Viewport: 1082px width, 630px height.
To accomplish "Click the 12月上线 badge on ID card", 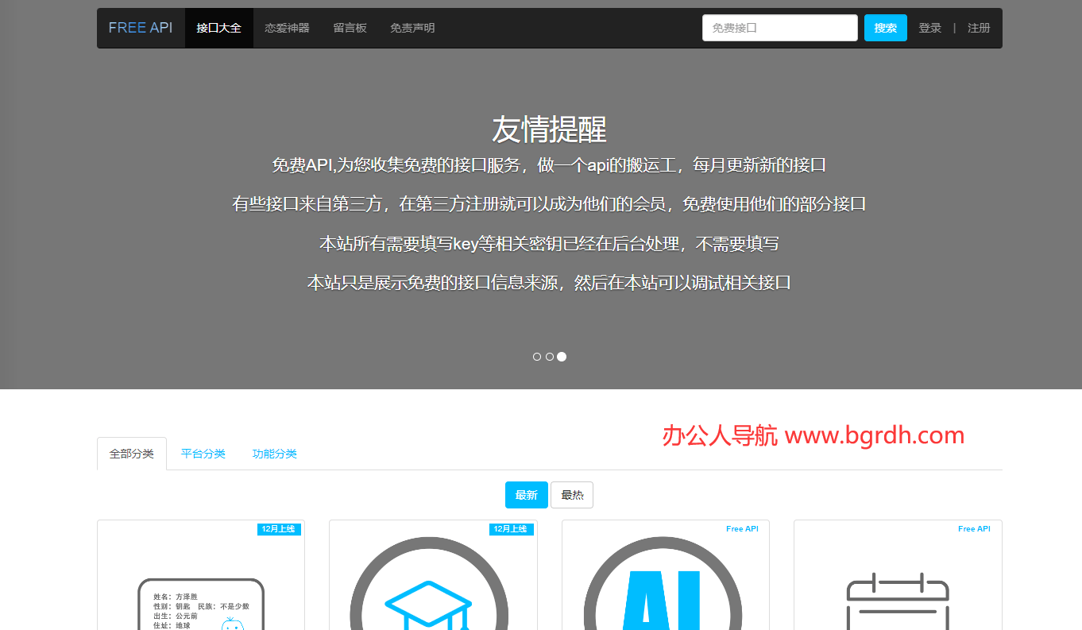I will 279,529.
